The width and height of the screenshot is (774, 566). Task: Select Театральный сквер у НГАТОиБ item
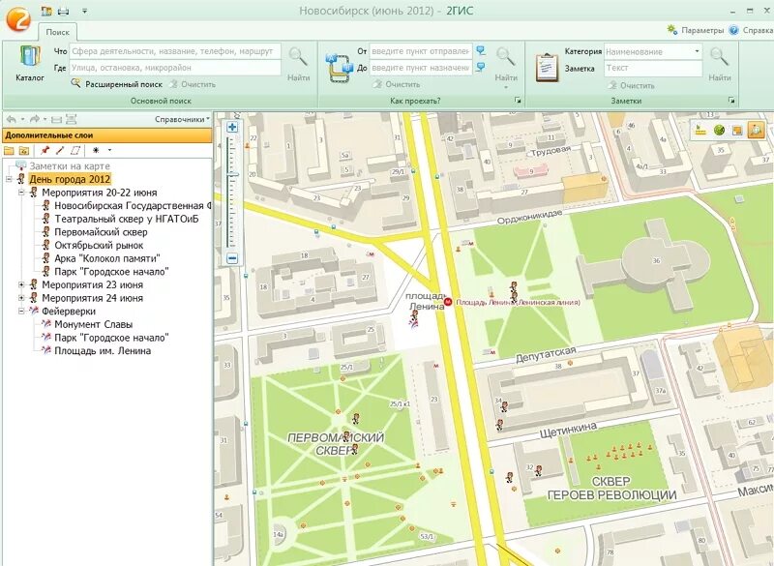click(x=127, y=219)
